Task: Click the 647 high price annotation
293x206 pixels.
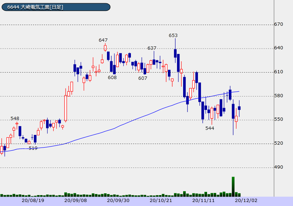Action: (103, 40)
